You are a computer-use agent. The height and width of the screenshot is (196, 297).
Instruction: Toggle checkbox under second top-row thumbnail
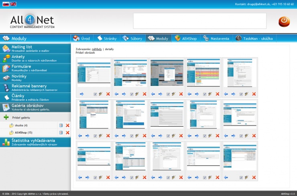(132, 94)
